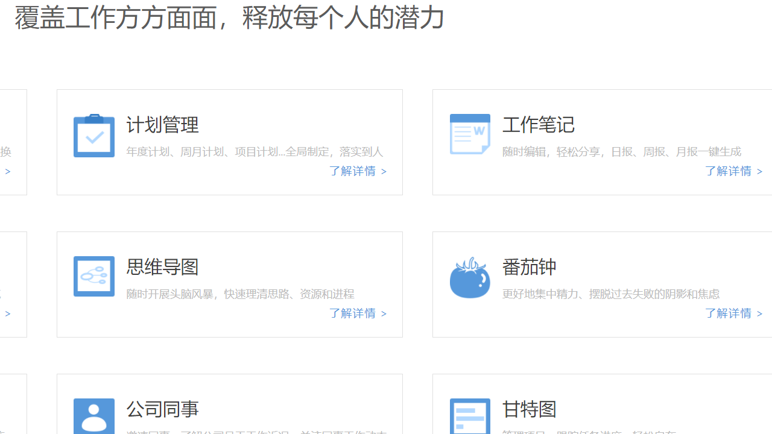772x434 pixels.
Task: Click the 番茄钟 tomato icon
Action: coord(469,277)
